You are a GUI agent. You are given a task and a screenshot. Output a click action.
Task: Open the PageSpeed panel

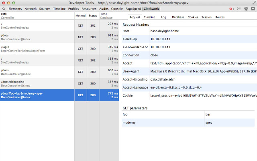133,9
